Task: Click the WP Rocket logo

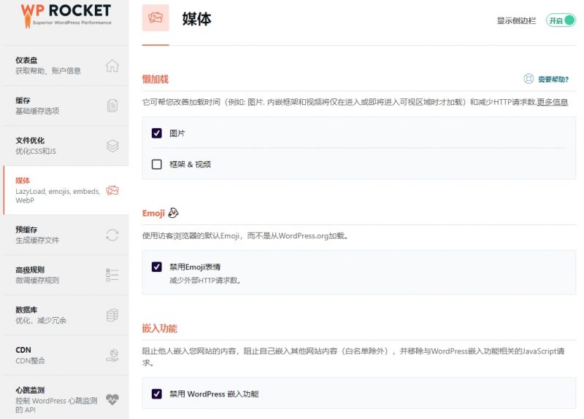Action: [x=66, y=15]
